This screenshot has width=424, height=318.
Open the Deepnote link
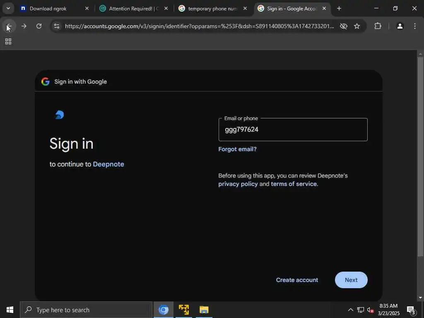tap(108, 164)
